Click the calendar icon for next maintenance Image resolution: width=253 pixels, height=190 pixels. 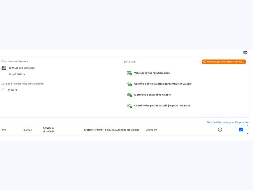click(x=4, y=68)
